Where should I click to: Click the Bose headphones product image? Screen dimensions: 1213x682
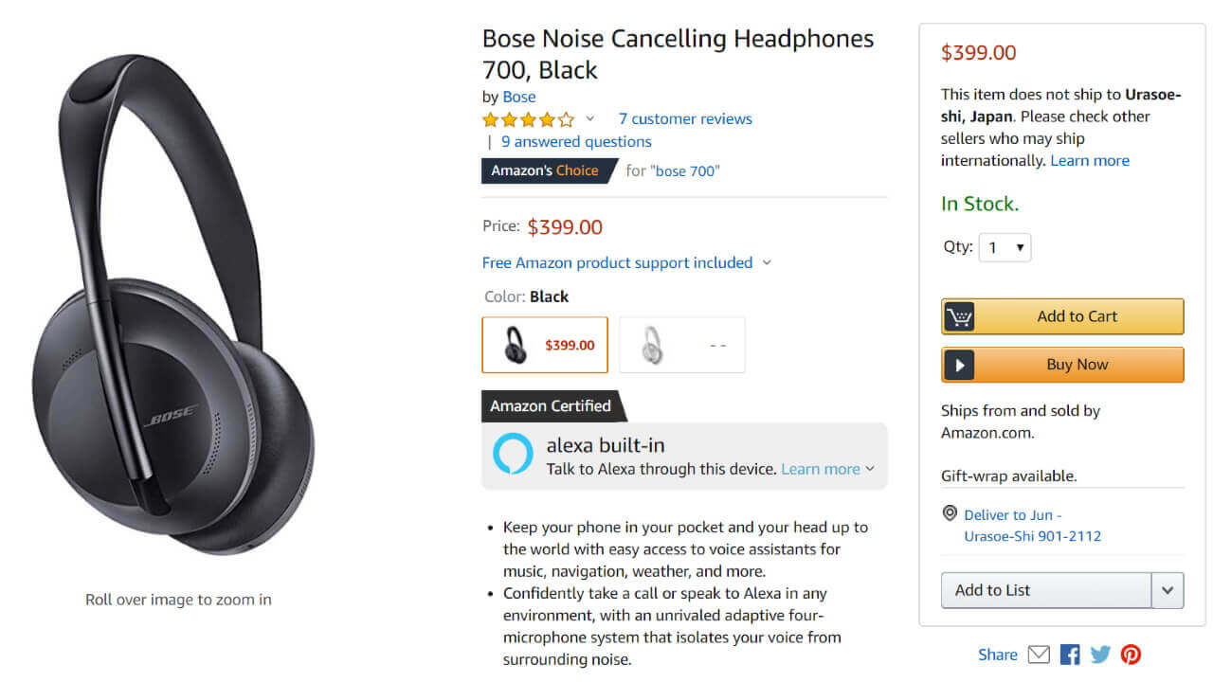(173, 303)
